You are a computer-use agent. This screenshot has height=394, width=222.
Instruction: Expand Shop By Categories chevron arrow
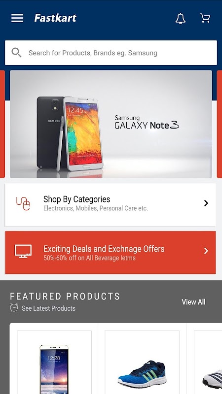pos(206,203)
